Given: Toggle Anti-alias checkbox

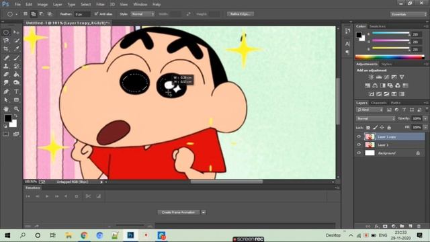Looking at the screenshot, I should coord(96,13).
